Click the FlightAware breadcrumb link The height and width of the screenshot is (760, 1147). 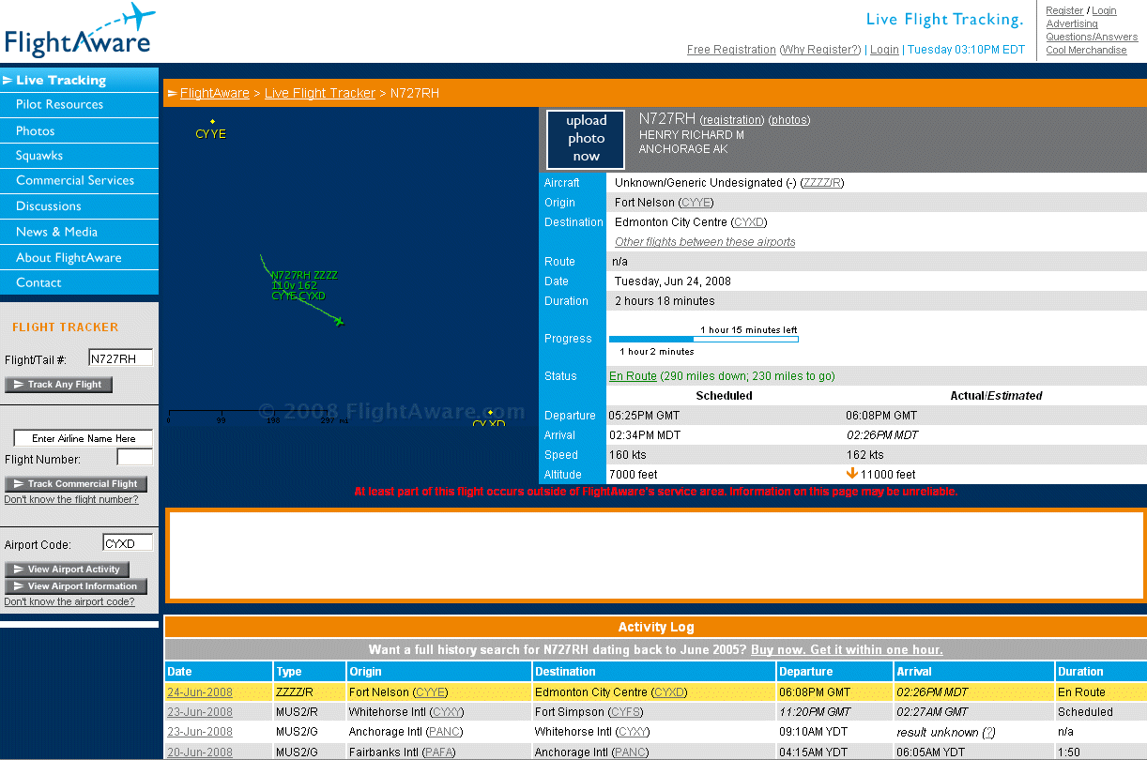click(215, 93)
